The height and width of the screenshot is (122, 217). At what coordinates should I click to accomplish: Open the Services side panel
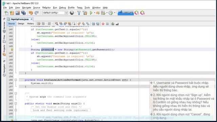(4, 27)
